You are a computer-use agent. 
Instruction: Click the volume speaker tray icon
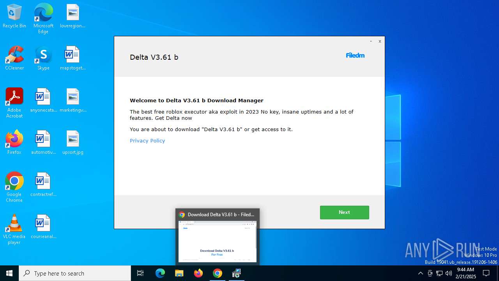pyautogui.click(x=449, y=273)
